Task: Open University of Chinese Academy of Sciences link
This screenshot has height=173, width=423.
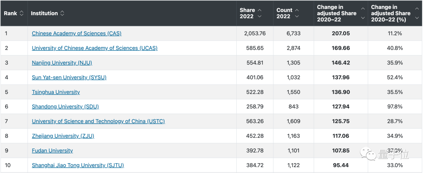Action: tap(95, 48)
